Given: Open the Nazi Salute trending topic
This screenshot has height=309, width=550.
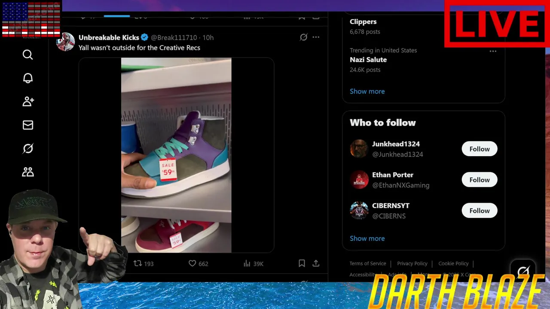Looking at the screenshot, I should [368, 60].
